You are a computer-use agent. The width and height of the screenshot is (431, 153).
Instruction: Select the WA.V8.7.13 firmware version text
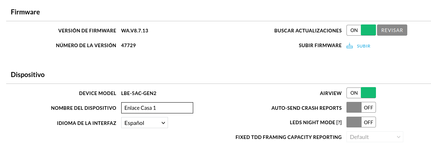135,31
